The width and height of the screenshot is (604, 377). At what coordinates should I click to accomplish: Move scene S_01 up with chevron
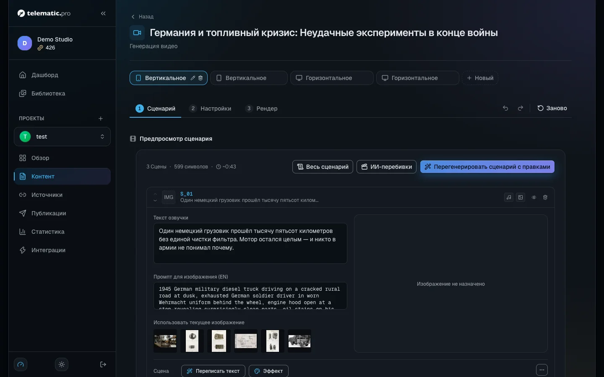coord(155,194)
